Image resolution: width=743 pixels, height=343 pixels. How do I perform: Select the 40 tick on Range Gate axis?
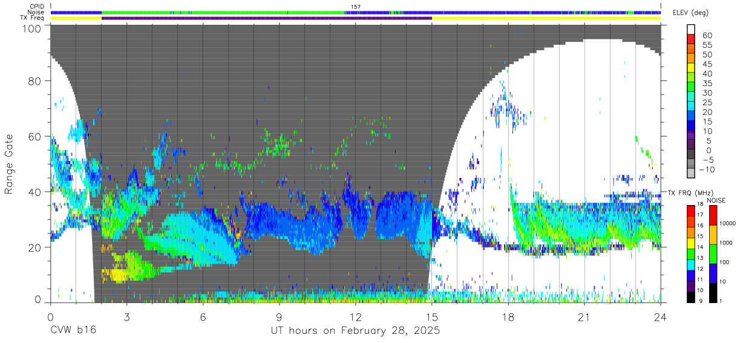(35, 192)
